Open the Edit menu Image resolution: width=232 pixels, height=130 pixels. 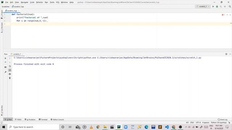pyautogui.click(x=11, y=2)
